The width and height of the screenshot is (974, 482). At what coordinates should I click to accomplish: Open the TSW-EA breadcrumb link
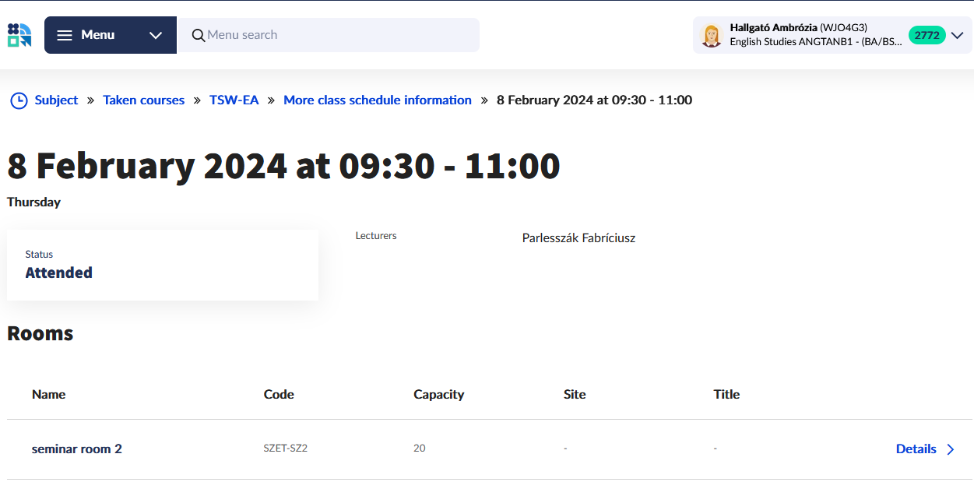pyautogui.click(x=234, y=100)
